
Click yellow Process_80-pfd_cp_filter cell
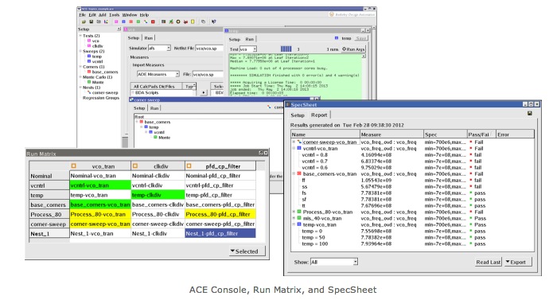pos(220,214)
